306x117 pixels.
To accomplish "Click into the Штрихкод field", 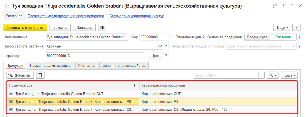I will (x=95, y=56).
